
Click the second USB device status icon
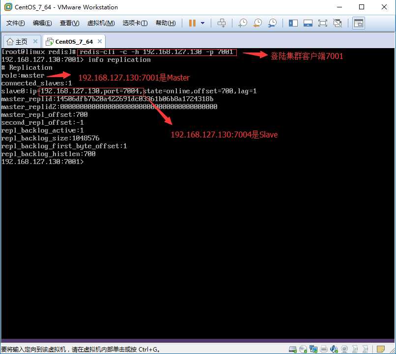[x=365, y=349]
